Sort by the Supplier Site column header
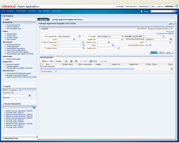 point(120,64)
